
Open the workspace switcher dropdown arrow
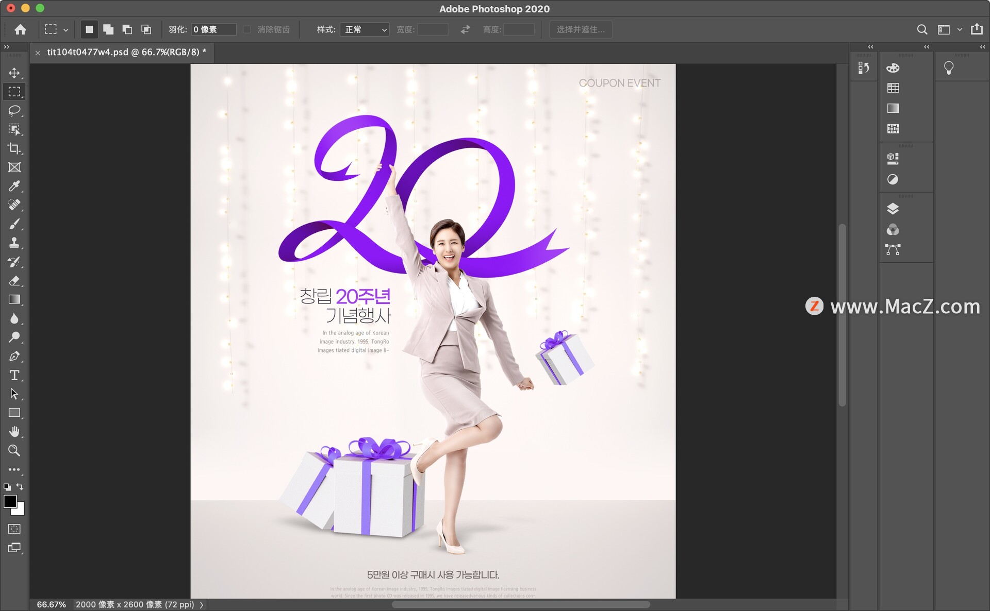(960, 30)
